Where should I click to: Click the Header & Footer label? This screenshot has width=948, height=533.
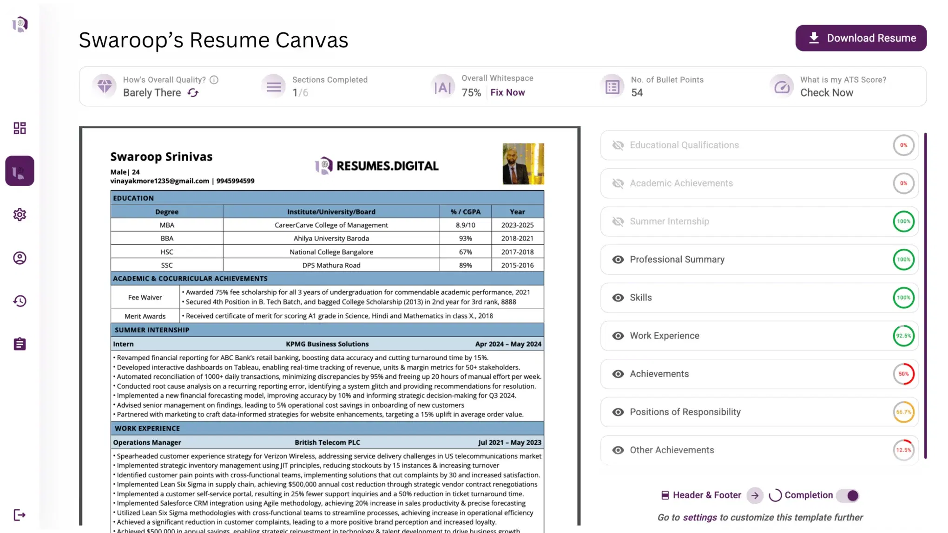[706, 495]
